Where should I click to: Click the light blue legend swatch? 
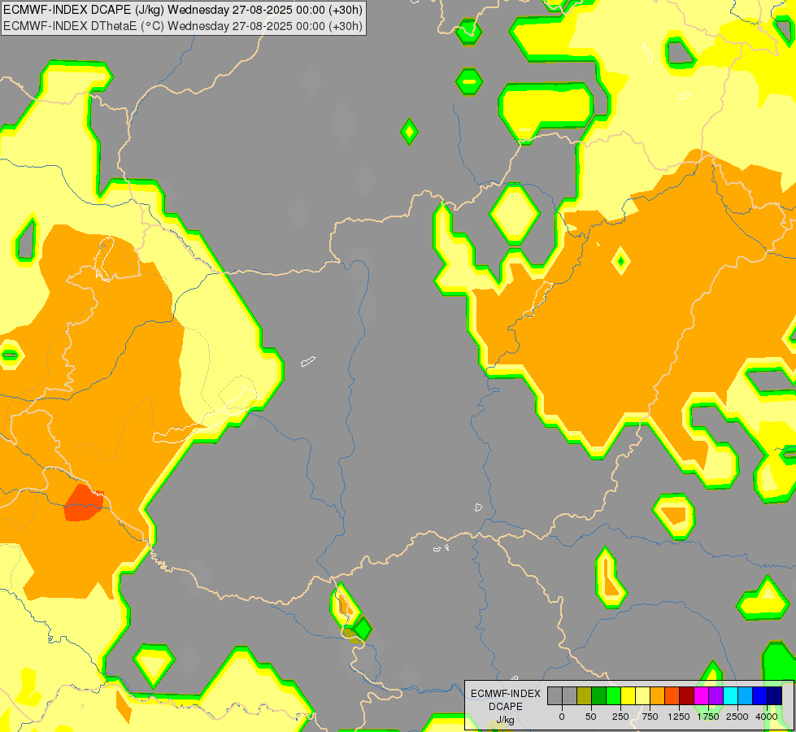746,695
